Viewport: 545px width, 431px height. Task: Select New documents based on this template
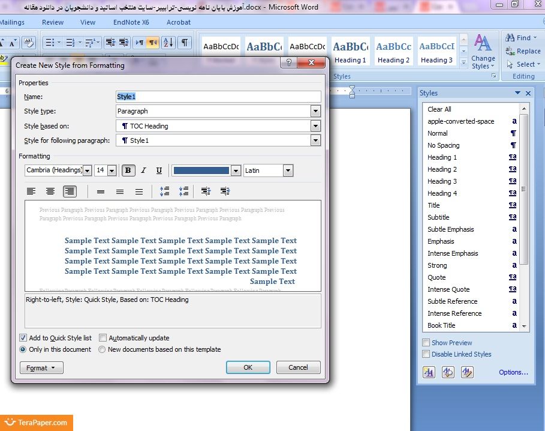tap(102, 349)
